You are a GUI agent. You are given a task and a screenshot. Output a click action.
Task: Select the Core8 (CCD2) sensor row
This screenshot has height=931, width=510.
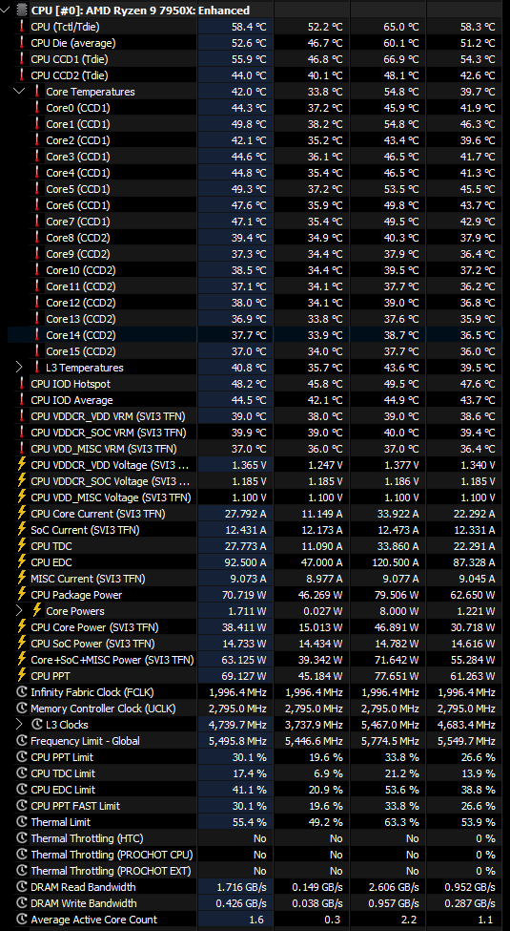click(x=255, y=238)
